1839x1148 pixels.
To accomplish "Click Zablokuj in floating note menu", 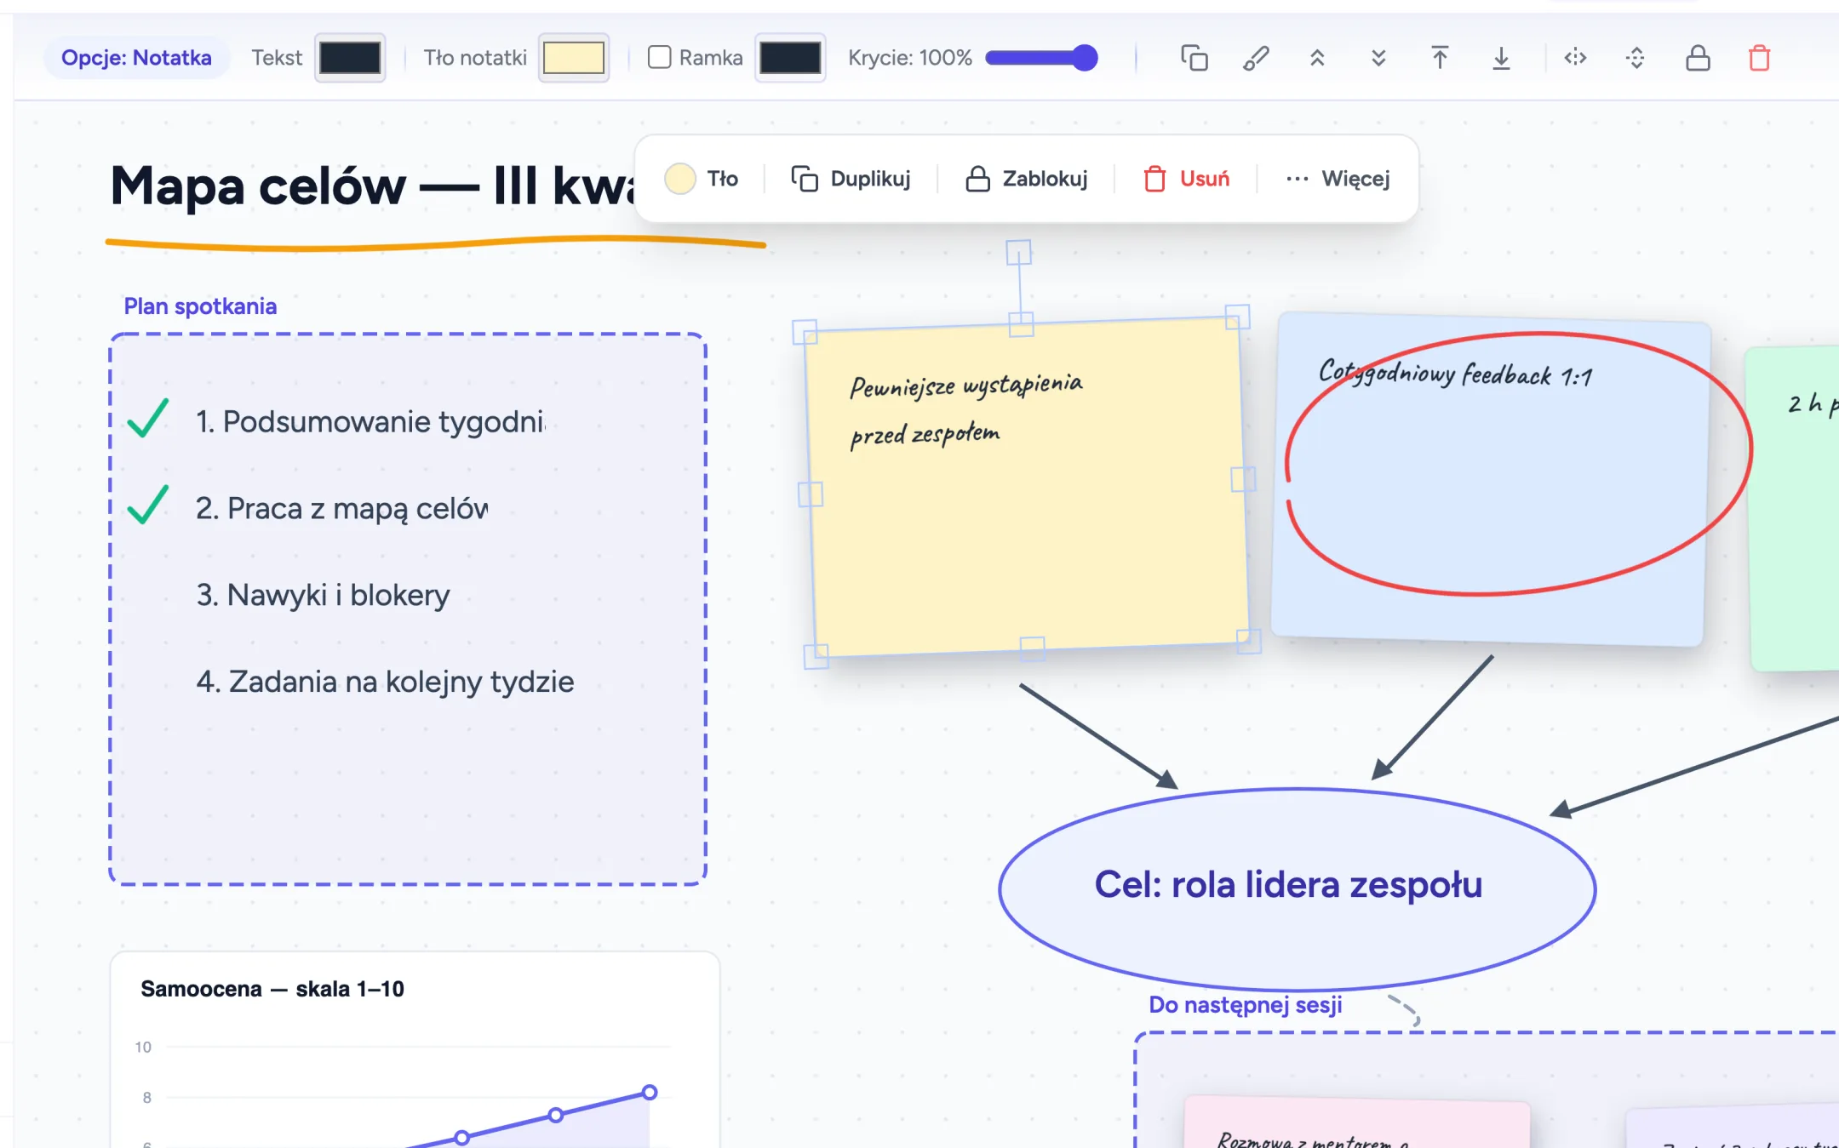I will click(x=1026, y=179).
